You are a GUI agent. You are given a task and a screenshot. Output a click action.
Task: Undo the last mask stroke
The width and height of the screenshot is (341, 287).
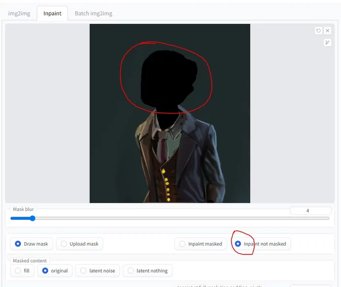(x=319, y=31)
